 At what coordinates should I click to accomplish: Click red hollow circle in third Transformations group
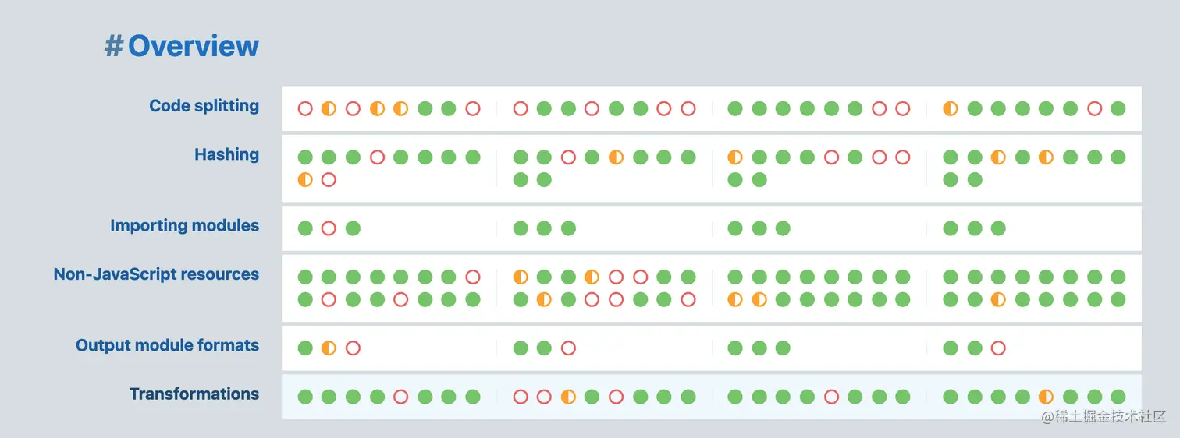pos(831,397)
